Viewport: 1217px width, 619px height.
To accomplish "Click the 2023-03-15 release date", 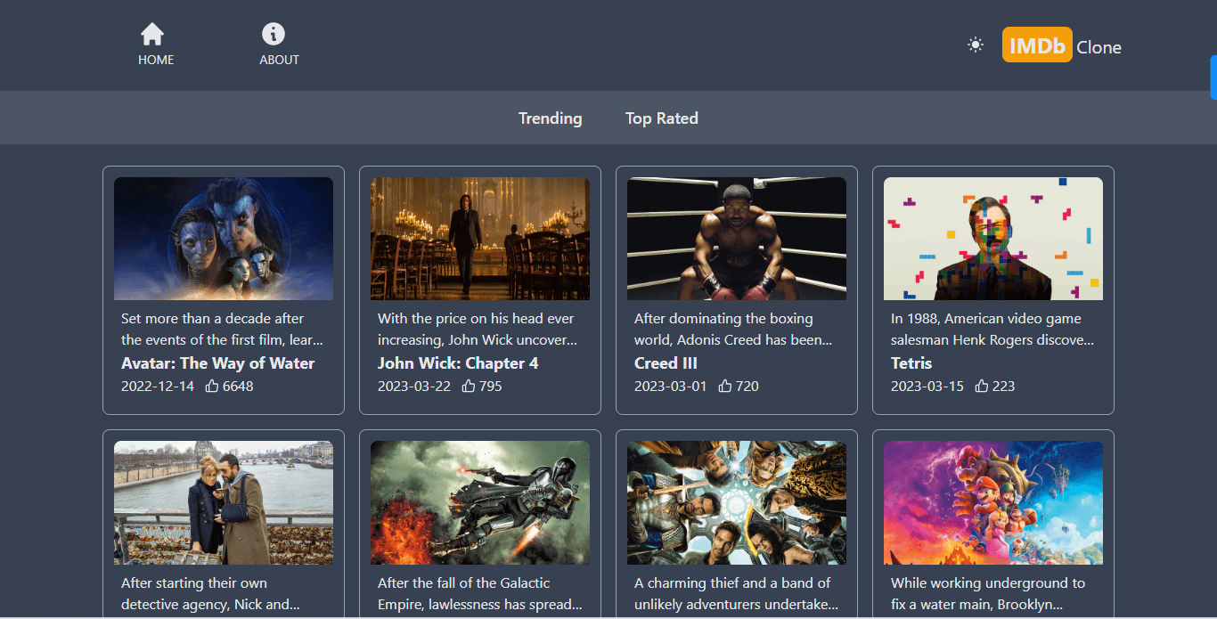I will pos(927,387).
